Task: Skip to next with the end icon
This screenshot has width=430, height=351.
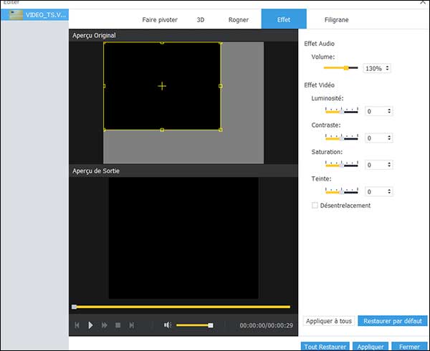Action: [x=132, y=325]
